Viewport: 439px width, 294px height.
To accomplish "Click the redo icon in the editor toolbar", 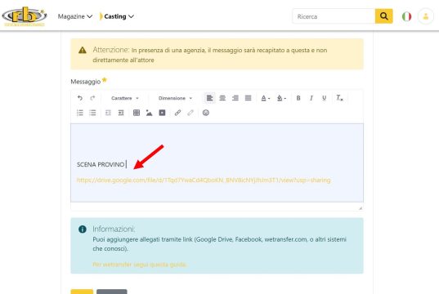I will pyautogui.click(x=92, y=98).
